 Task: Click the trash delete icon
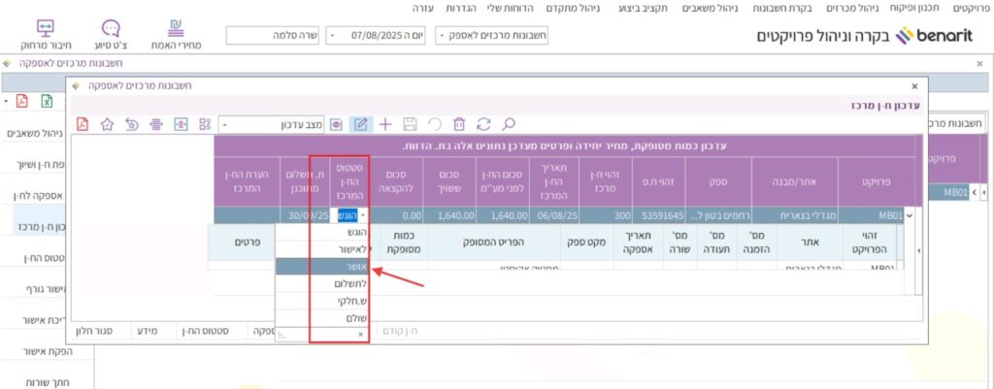[459, 124]
